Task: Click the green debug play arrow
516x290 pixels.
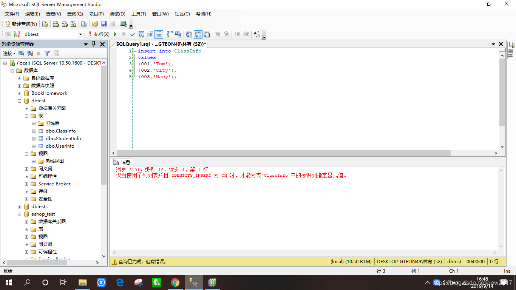Action: (116, 34)
